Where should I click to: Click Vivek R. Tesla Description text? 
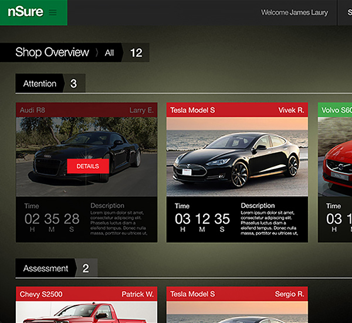[269, 223]
